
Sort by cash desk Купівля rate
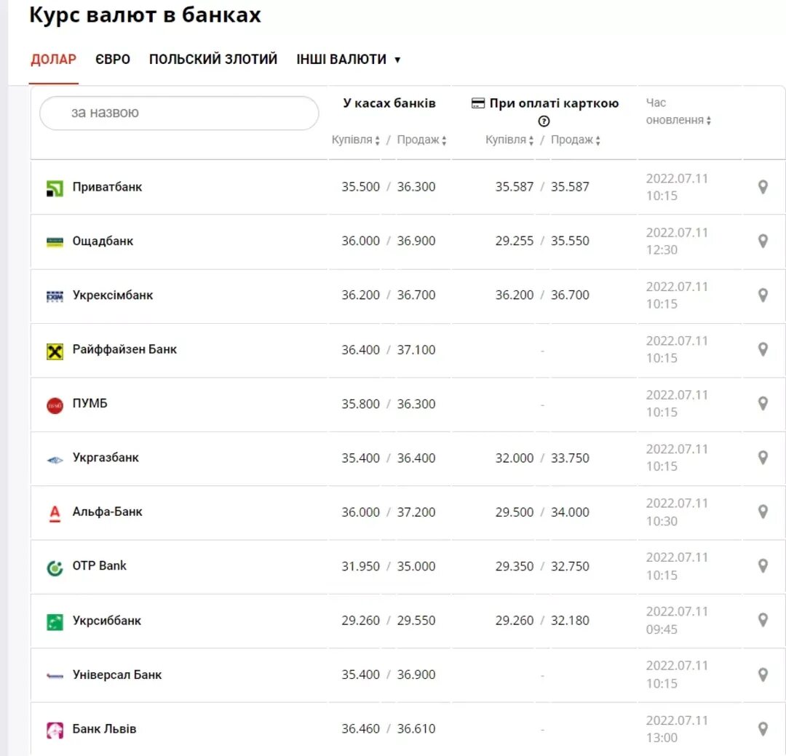point(355,140)
